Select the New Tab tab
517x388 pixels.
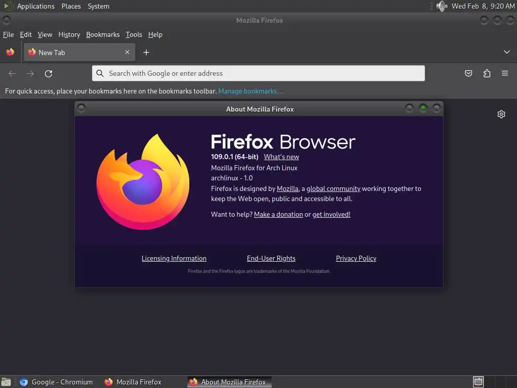[x=79, y=53]
